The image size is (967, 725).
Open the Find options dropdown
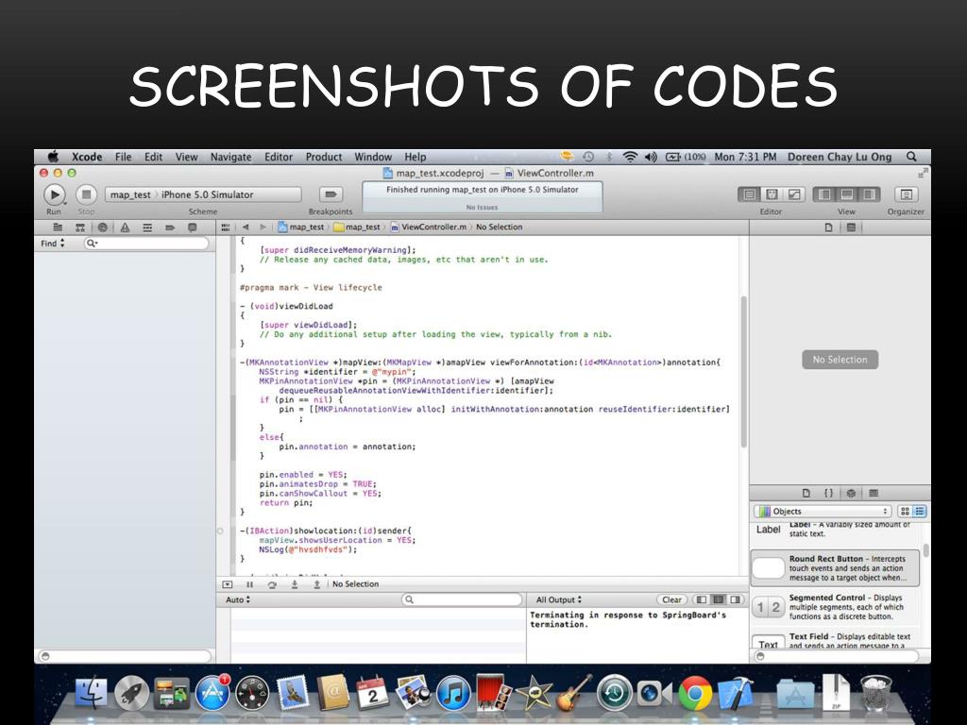point(53,244)
